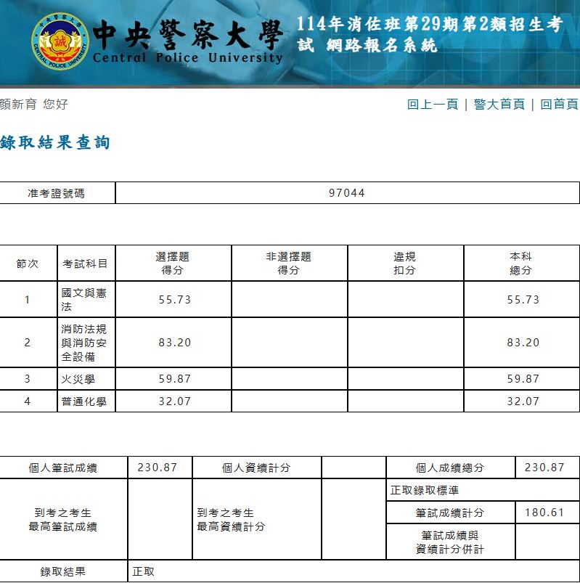Click the 考試科目 column header
This screenshot has height=583, width=580.
tap(85, 264)
